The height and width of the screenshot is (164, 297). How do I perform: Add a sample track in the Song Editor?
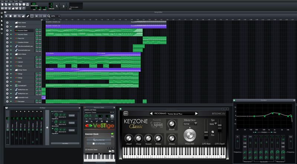[19, 16]
